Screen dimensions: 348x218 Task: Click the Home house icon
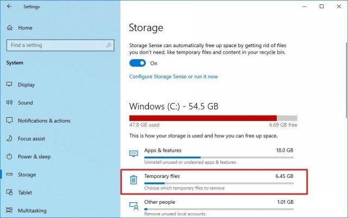[x=10, y=28]
